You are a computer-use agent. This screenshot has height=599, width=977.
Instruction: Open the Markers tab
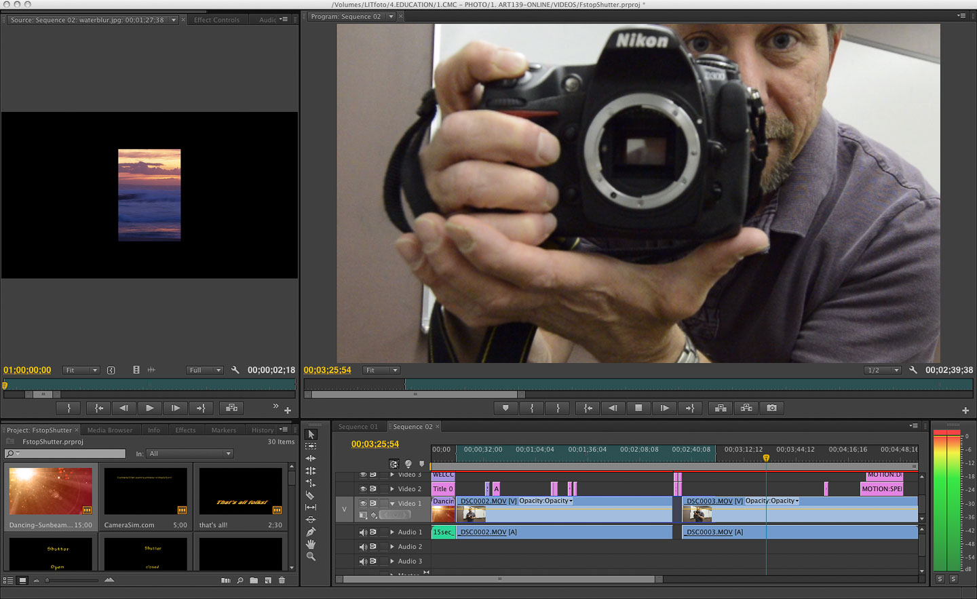click(224, 430)
